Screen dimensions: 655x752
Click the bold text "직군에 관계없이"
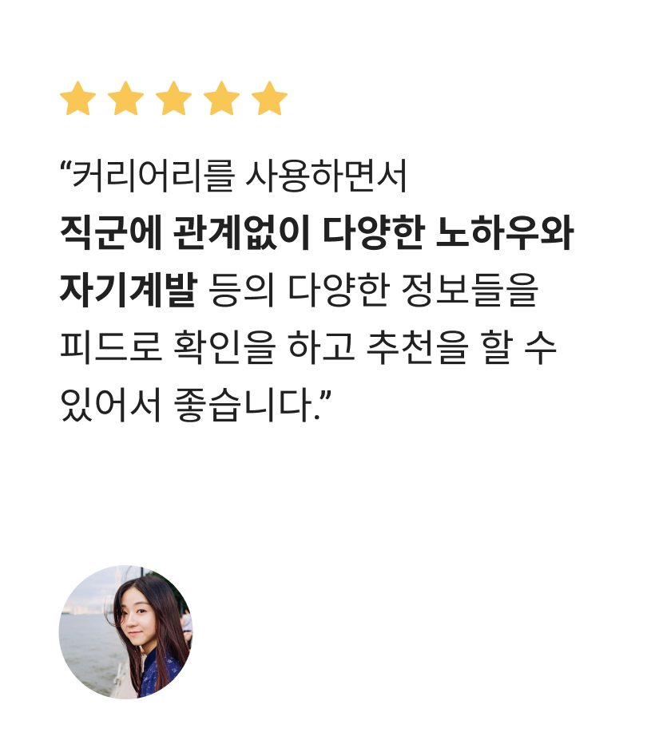pos(185,233)
